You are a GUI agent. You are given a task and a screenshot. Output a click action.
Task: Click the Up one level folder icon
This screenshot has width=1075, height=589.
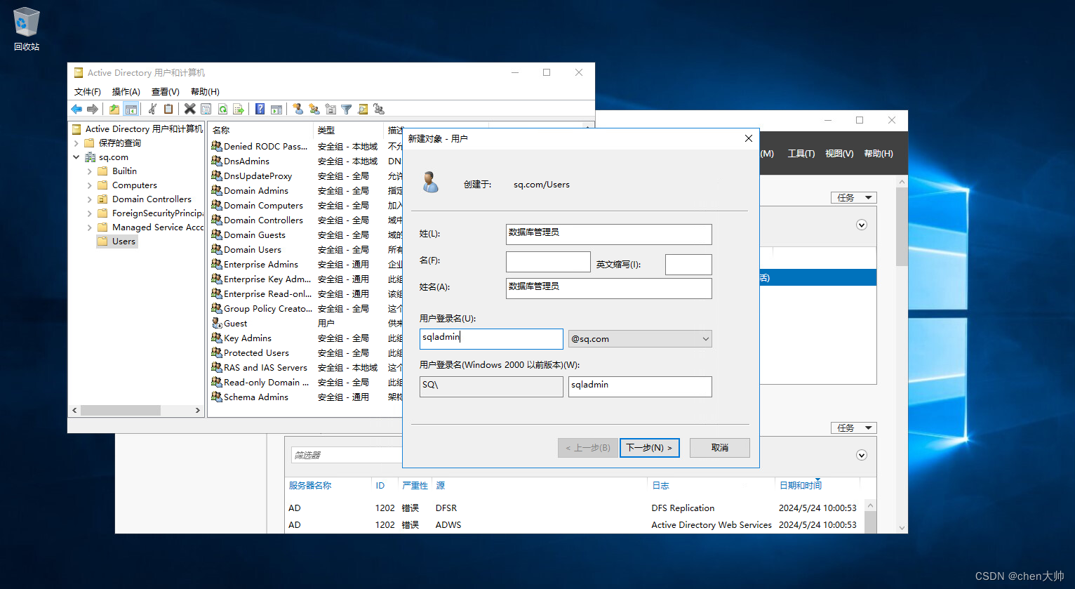pos(114,109)
